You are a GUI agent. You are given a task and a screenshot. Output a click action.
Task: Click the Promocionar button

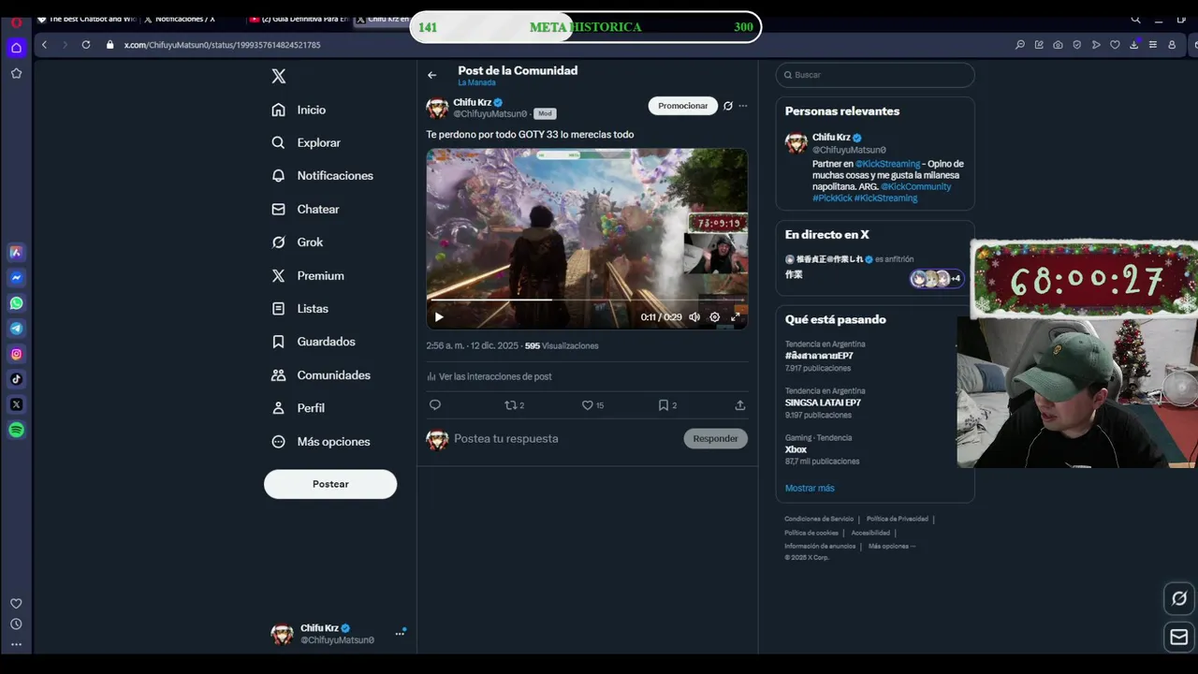coord(682,106)
